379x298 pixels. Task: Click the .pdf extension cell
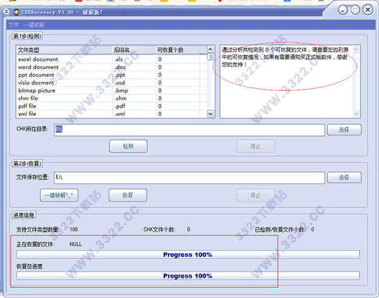tap(120, 106)
